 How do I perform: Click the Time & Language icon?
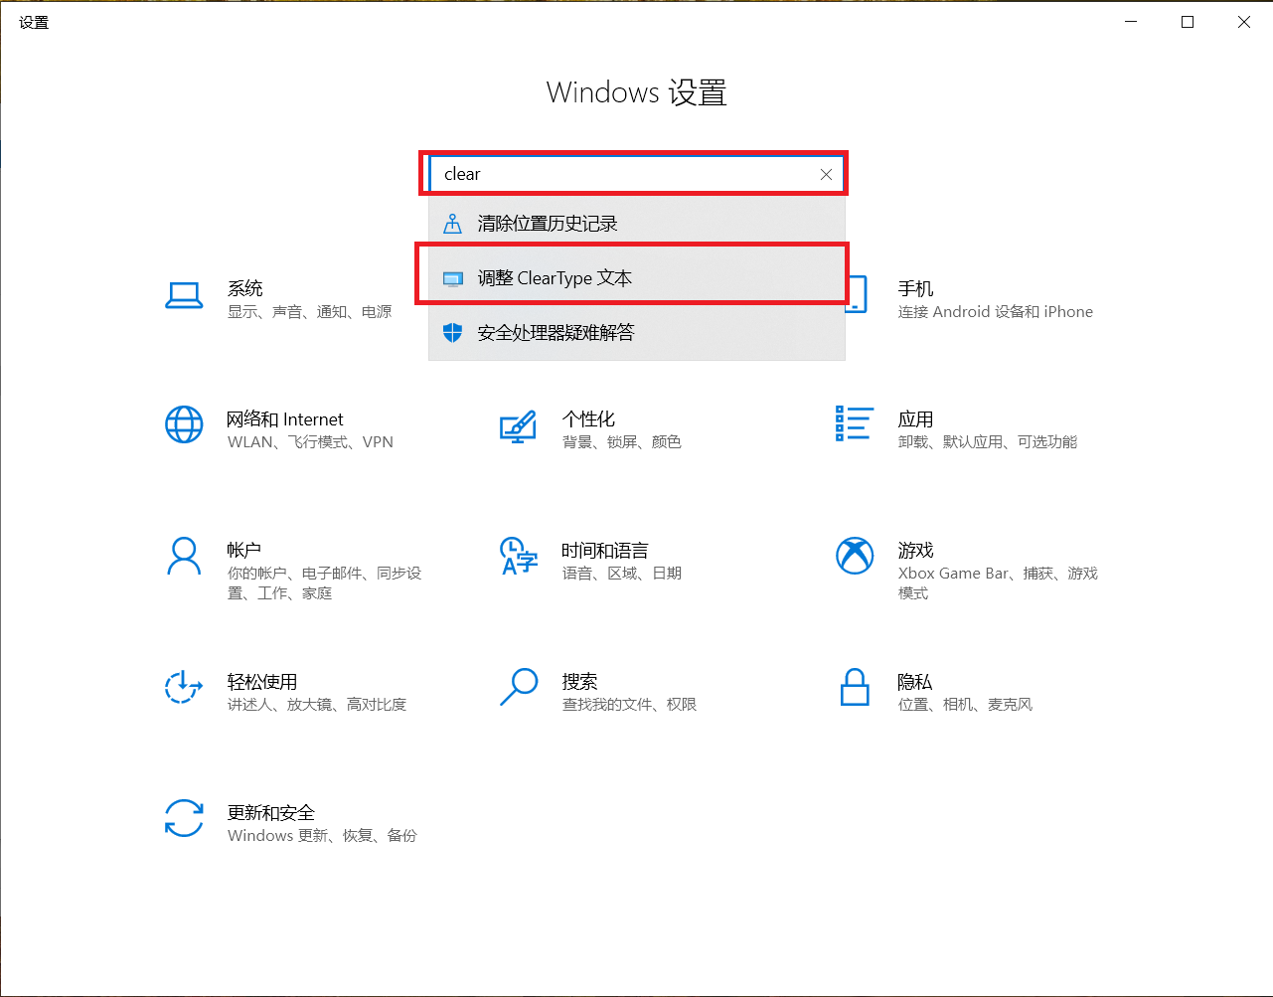click(x=519, y=557)
